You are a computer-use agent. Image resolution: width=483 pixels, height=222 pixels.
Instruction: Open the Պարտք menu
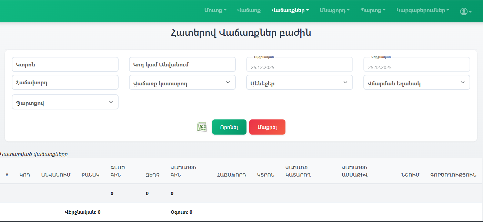(x=373, y=10)
